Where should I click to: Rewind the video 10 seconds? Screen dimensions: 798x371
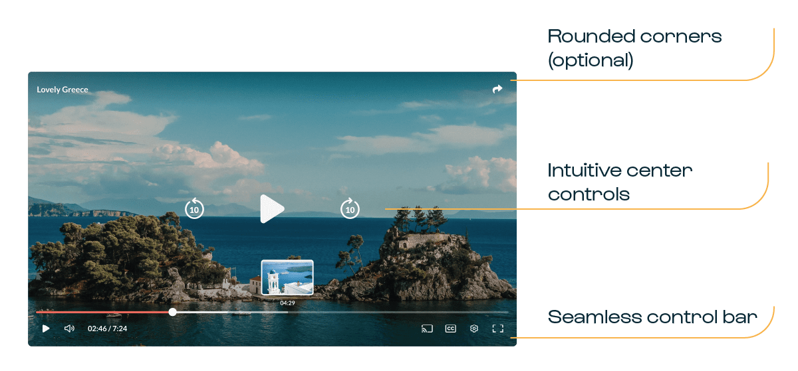[194, 208]
